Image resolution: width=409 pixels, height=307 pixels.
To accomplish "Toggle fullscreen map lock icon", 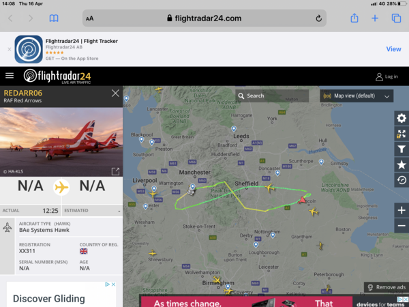I will click(402, 134).
